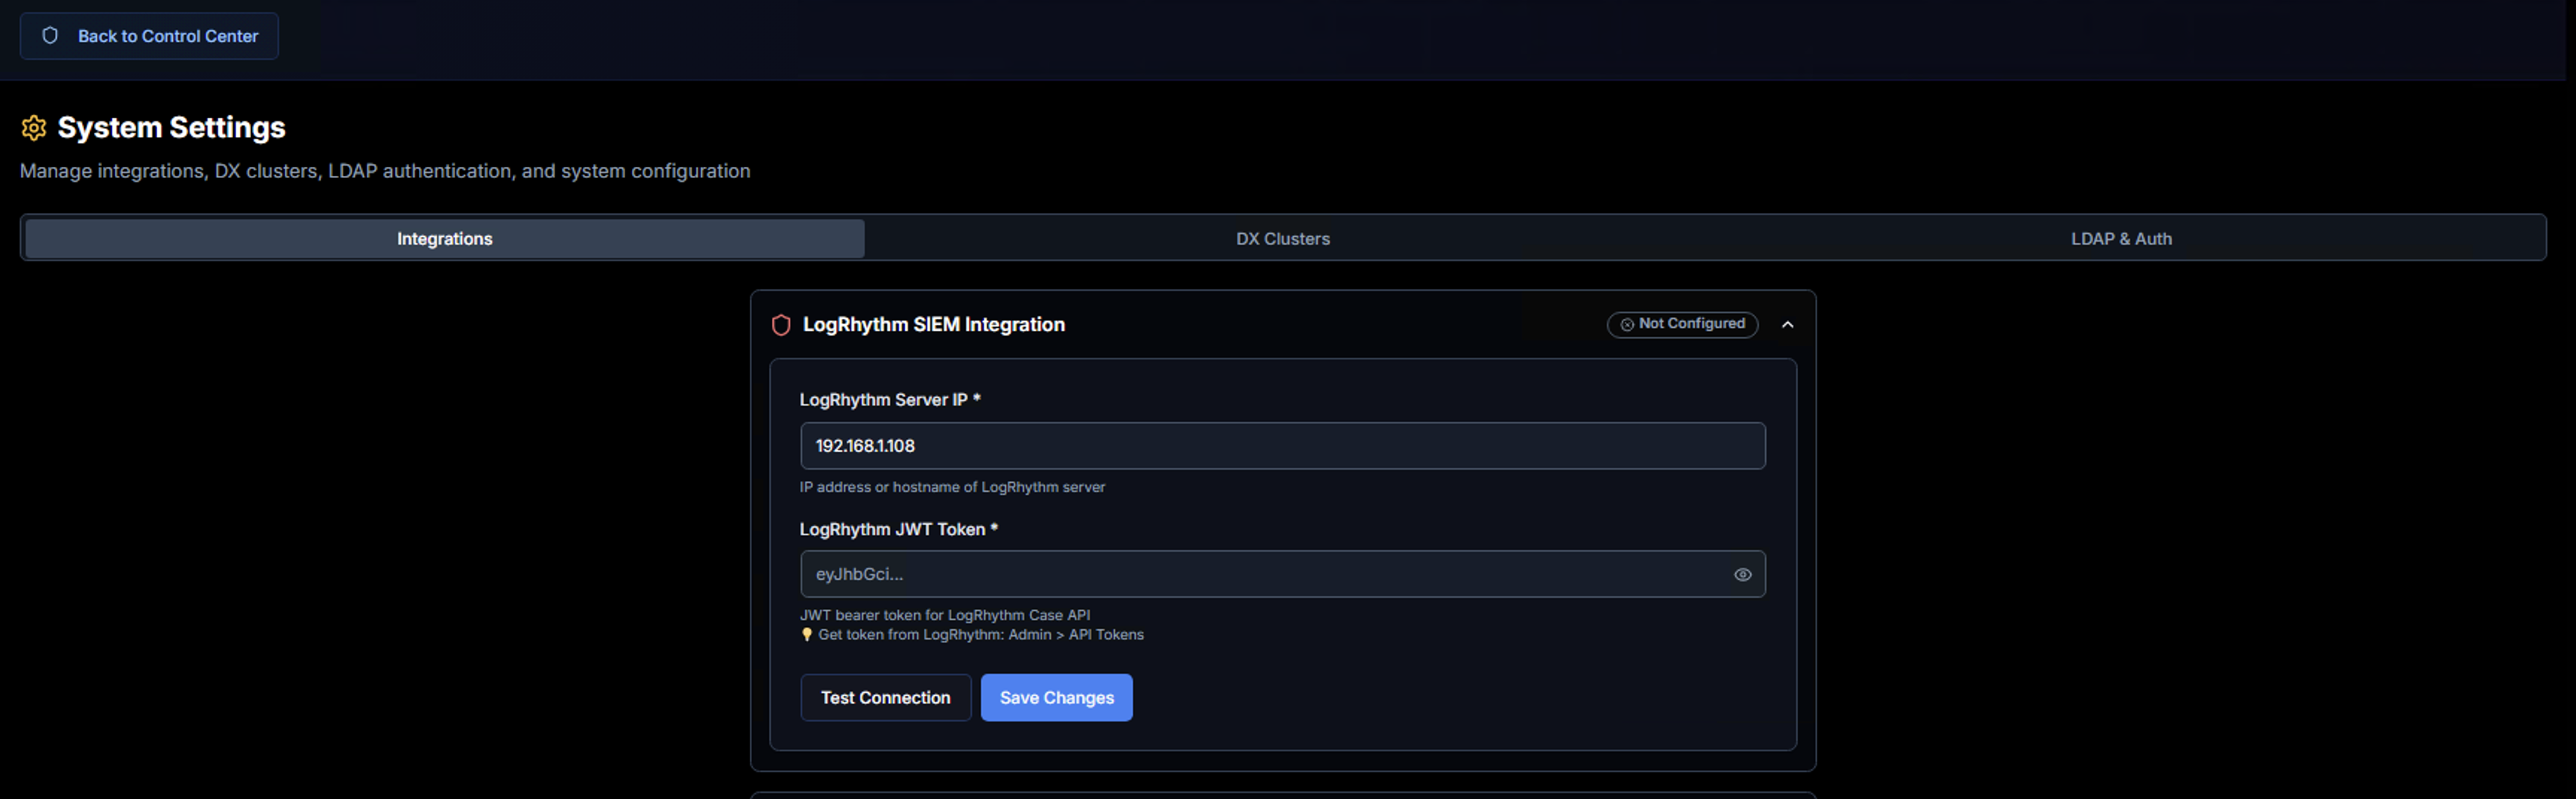2576x799 pixels.
Task: Click the LogRhythm SIEM Integration card title
Action: 934,324
